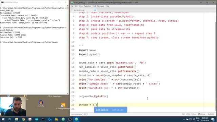The height and width of the screenshot is (122, 217).
Task: Open the yellow taskbar application icon
Action: 57,119
